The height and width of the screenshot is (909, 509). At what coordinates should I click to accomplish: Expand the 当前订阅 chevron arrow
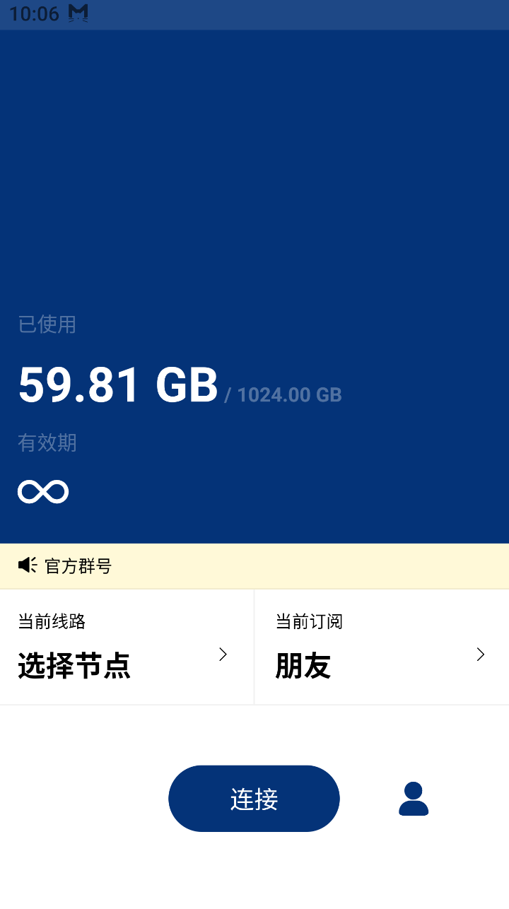[481, 655]
